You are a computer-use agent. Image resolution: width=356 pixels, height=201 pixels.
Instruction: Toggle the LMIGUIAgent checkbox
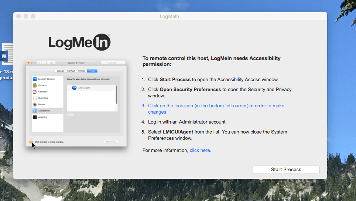point(69,88)
